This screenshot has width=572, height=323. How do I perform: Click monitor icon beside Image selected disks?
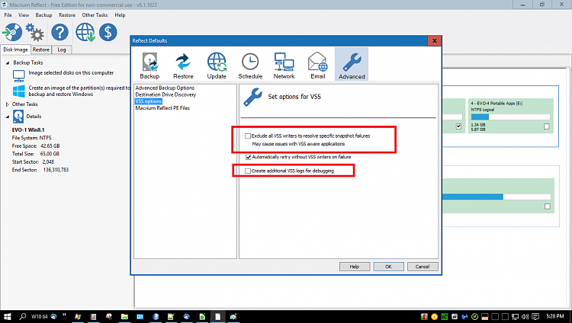[x=18, y=75]
